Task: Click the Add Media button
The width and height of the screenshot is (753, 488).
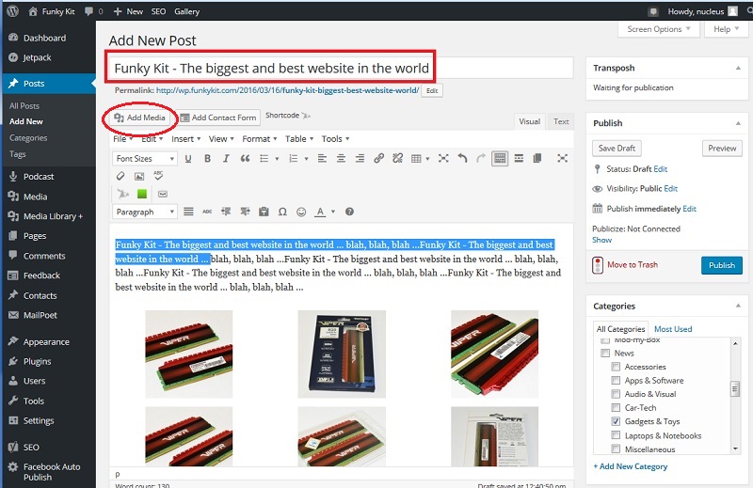Action: 139,118
